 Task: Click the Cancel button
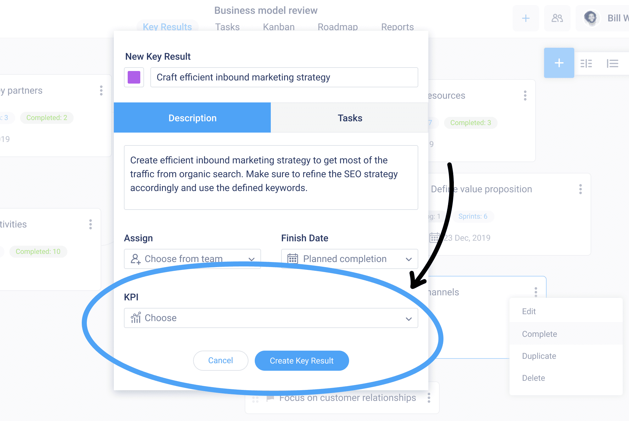pyautogui.click(x=220, y=361)
